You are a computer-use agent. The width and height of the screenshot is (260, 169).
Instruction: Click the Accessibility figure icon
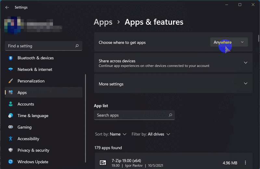[x=11, y=139]
